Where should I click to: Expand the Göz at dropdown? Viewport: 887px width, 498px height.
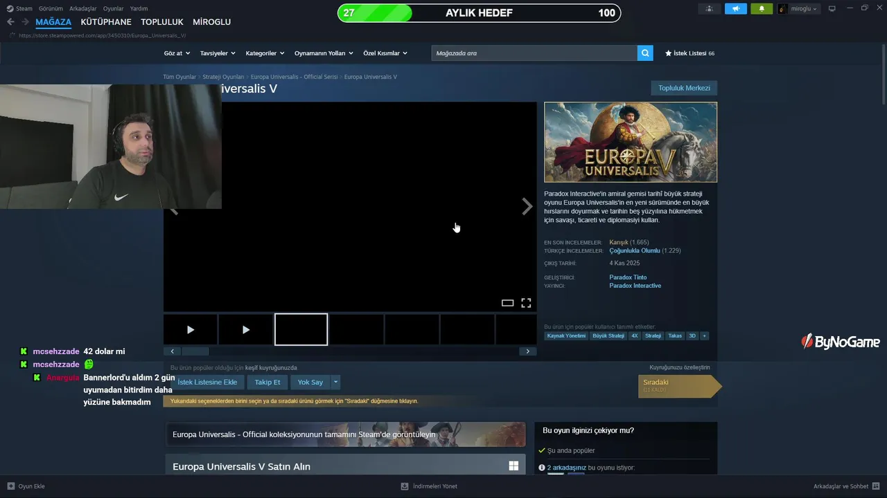(176, 53)
